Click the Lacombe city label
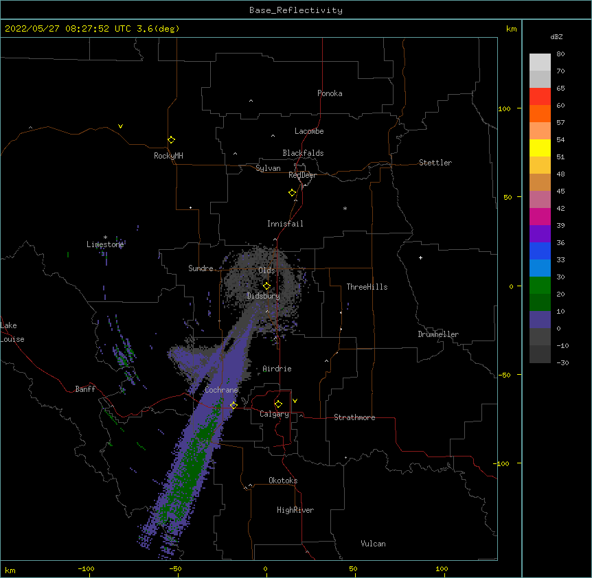The width and height of the screenshot is (592, 578). click(309, 131)
